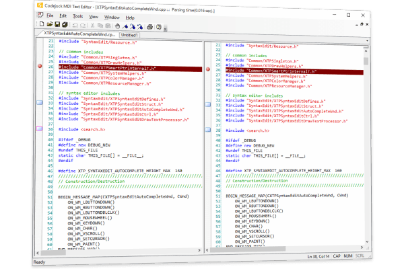
Task: Click the NUM indicator in status bar
Action: [348, 256]
